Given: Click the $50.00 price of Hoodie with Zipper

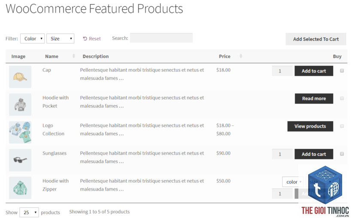Looking at the screenshot, I should (223, 181).
